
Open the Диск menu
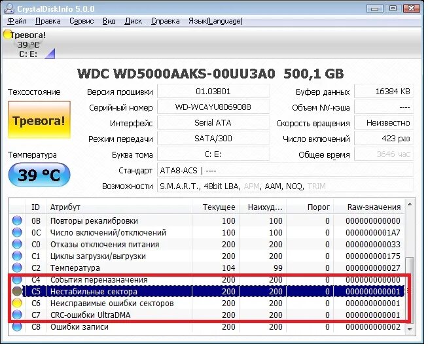pos(133,21)
